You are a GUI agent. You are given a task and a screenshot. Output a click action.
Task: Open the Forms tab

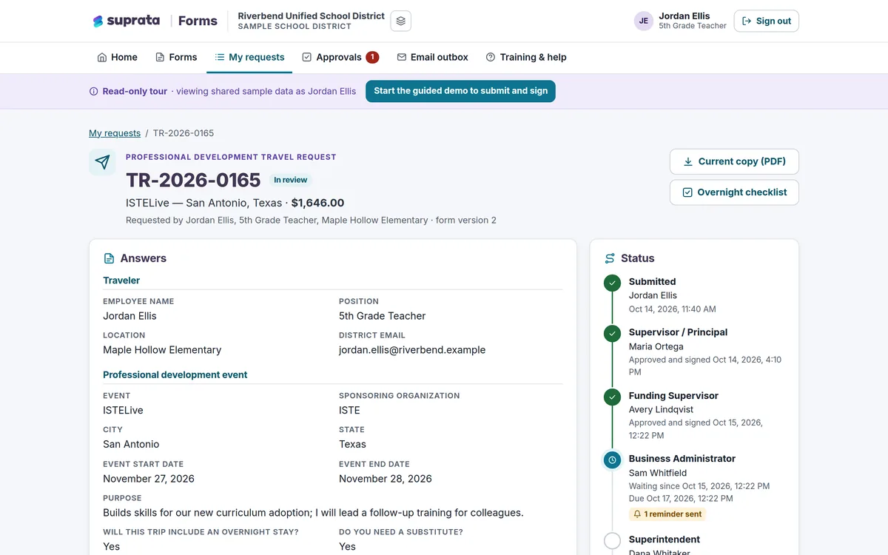click(176, 57)
